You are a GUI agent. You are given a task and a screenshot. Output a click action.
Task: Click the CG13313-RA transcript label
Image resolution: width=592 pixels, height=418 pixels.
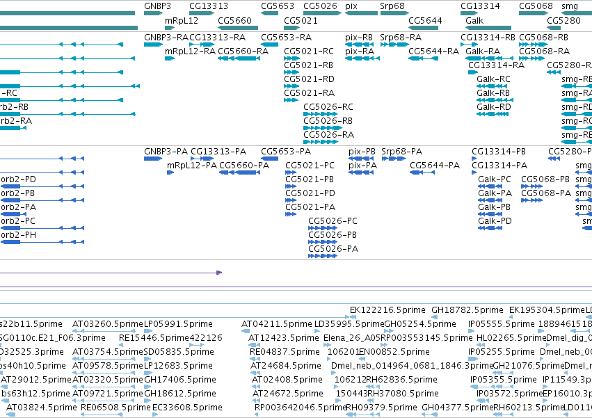coord(218,38)
